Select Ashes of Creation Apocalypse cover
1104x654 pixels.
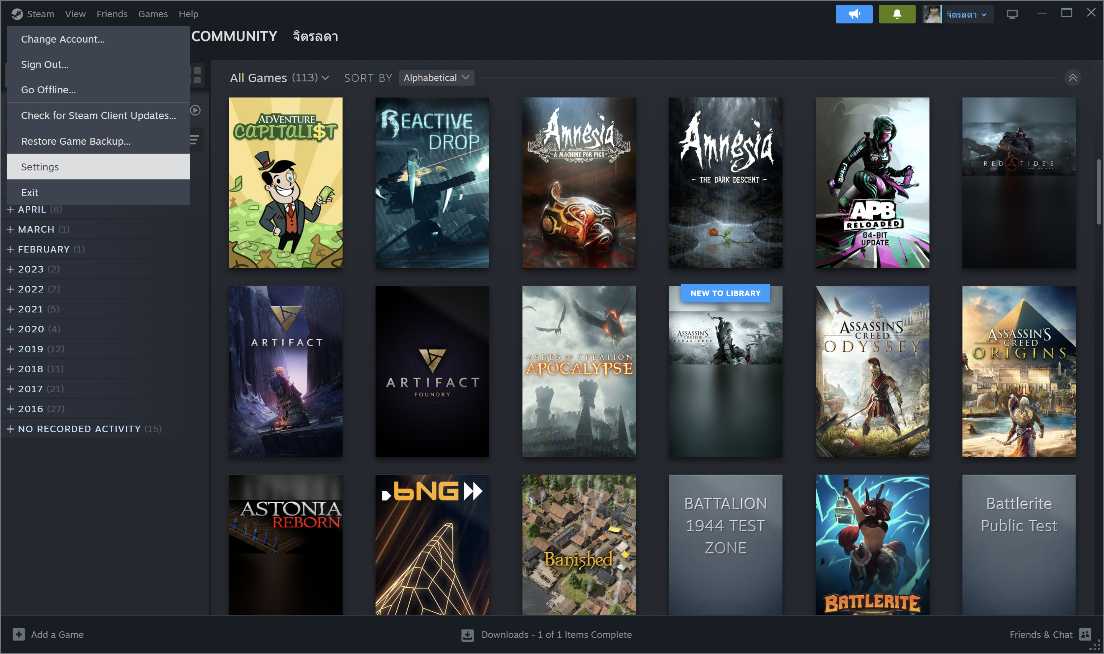coord(578,371)
